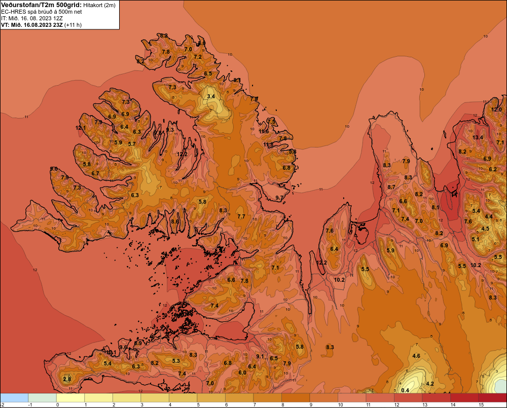
Task: Click the '4.2' temperature value on the map
Action: (430, 384)
